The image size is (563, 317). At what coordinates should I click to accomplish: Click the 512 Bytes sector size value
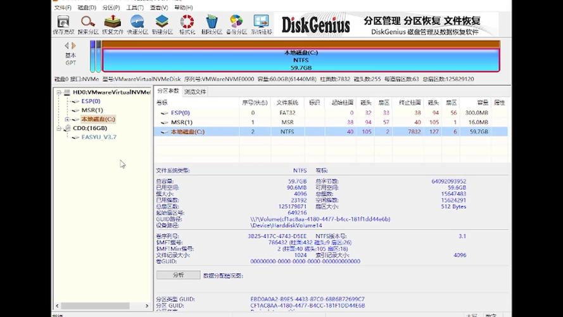[x=453, y=207]
